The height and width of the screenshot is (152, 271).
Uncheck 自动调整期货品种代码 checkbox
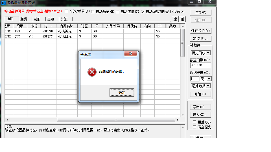click(x=143, y=12)
